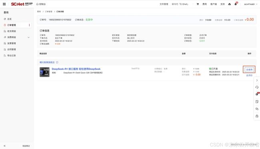Screen dimensions: 260x149
Task: Open the chat bubbles icon
Action: pyautogui.click(x=257, y=109)
